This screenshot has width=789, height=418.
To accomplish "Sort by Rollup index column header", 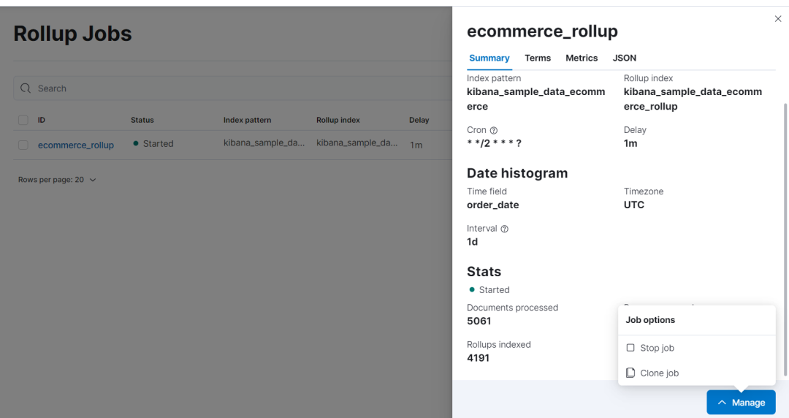I will 338,120.
